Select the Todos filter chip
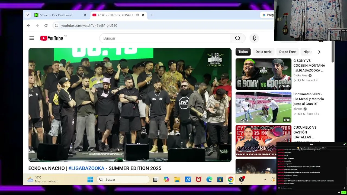This screenshot has width=347, height=195. pos(243,52)
